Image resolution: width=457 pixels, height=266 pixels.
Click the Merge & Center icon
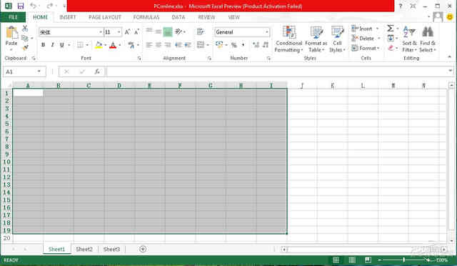201,44
